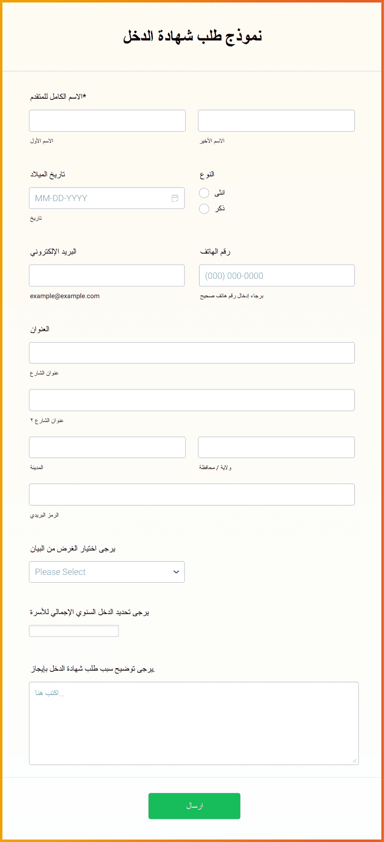Click the textarea resize handle corner

[x=354, y=760]
